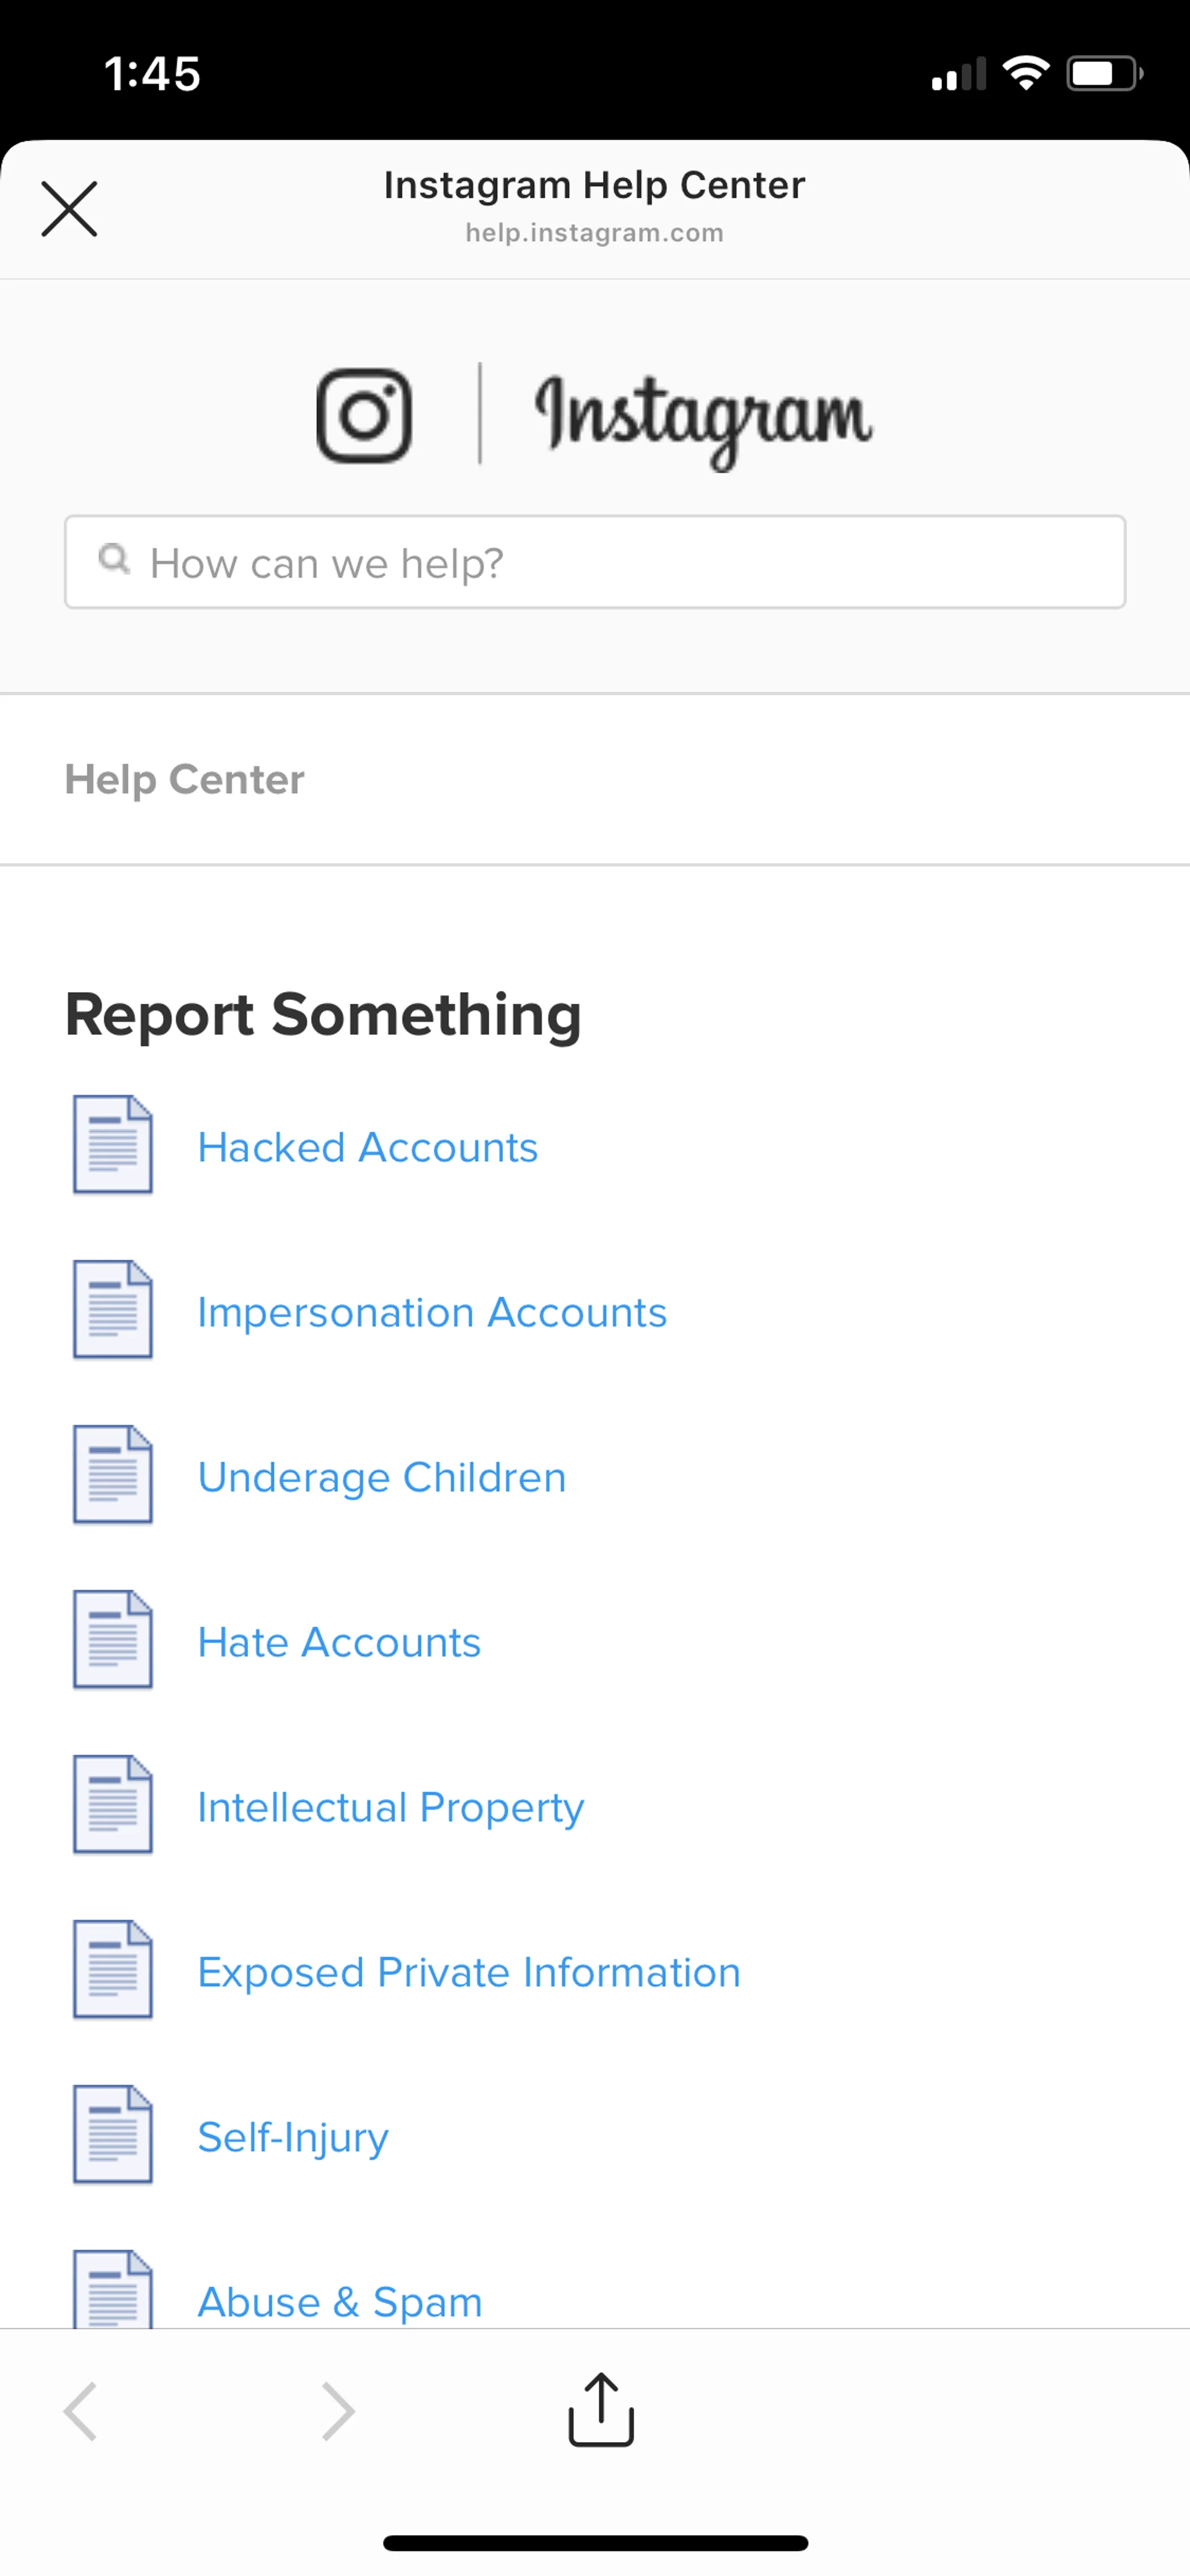This screenshot has width=1190, height=2576.
Task: Open the Self-Injury report link
Action: click(293, 2137)
